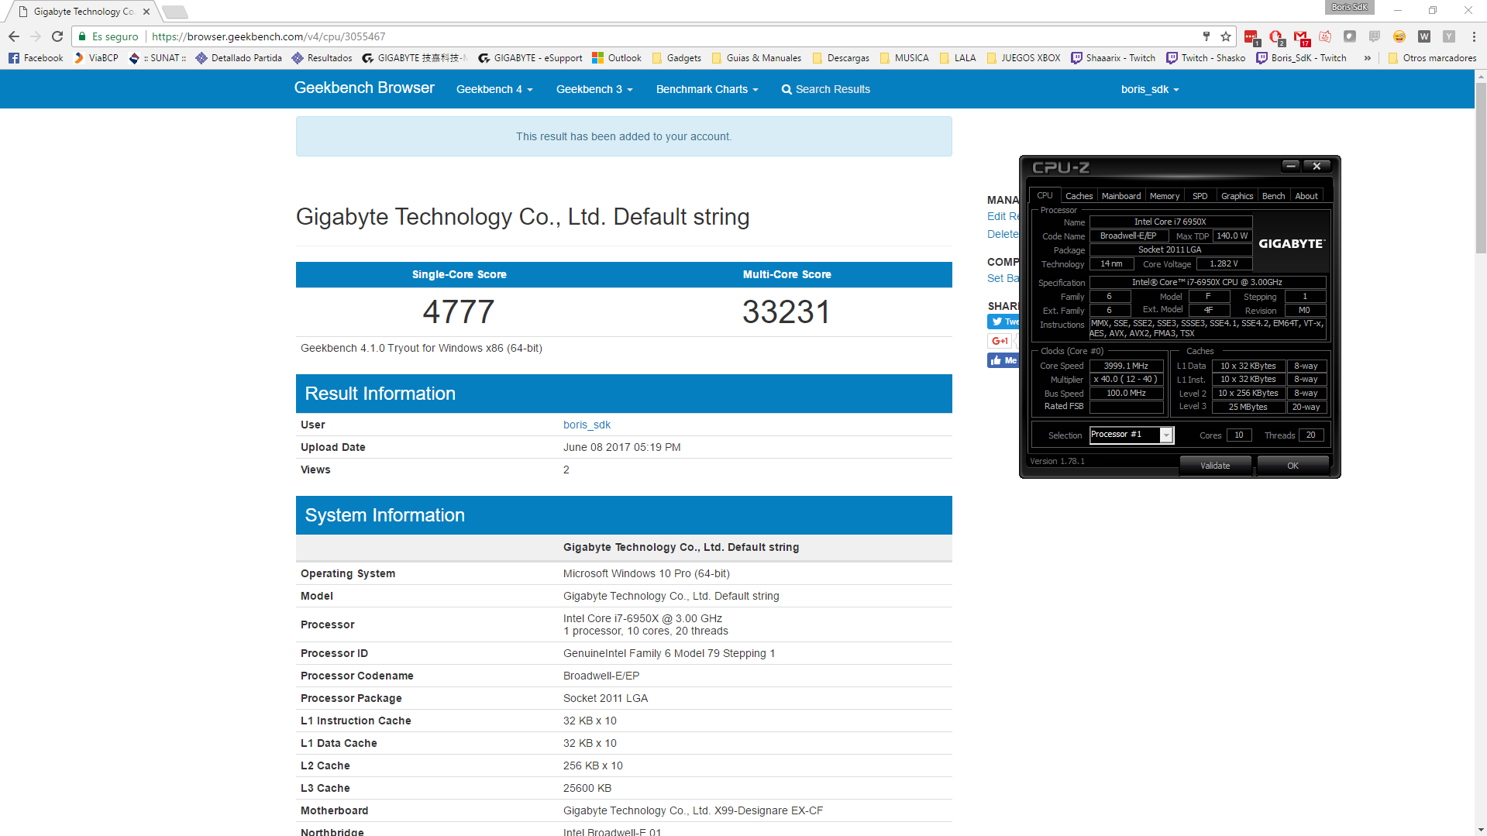Screen dimensions: 1487x836
Task: Switch to CPU-Z Graphics tab
Action: click(1237, 196)
